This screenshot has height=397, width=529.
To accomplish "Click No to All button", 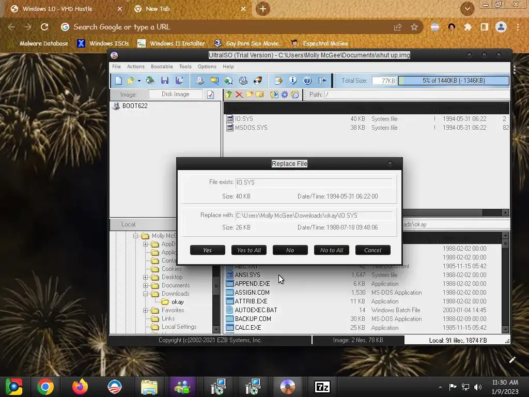I will [332, 250].
